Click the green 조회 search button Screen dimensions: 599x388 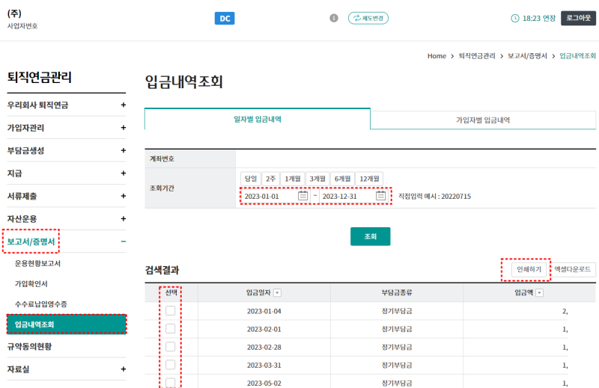(370, 236)
